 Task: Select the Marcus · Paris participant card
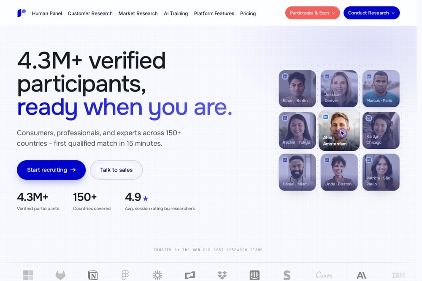[381, 88]
